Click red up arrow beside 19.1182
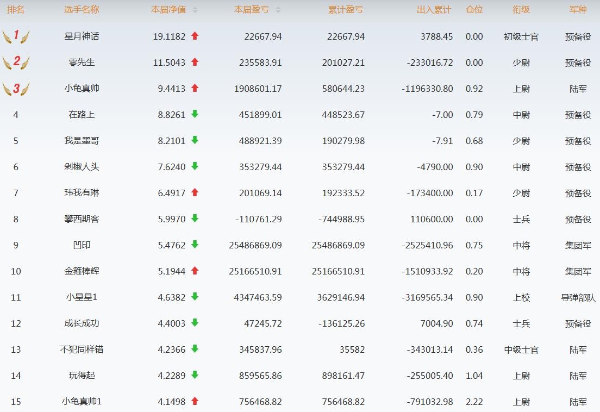This screenshot has height=412, width=600. click(195, 36)
